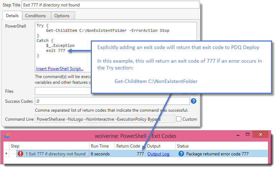Image resolution: width=276 pixels, height=169 pixels.
Task: Sort by the Step column header
Action: click(49, 146)
